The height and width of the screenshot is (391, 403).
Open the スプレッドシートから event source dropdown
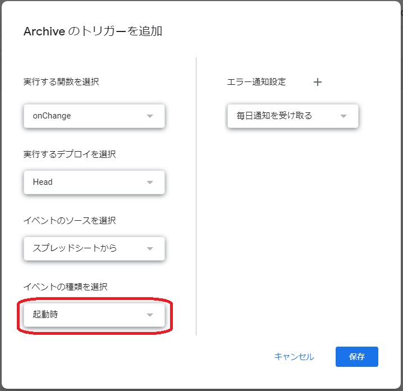pyautogui.click(x=94, y=248)
